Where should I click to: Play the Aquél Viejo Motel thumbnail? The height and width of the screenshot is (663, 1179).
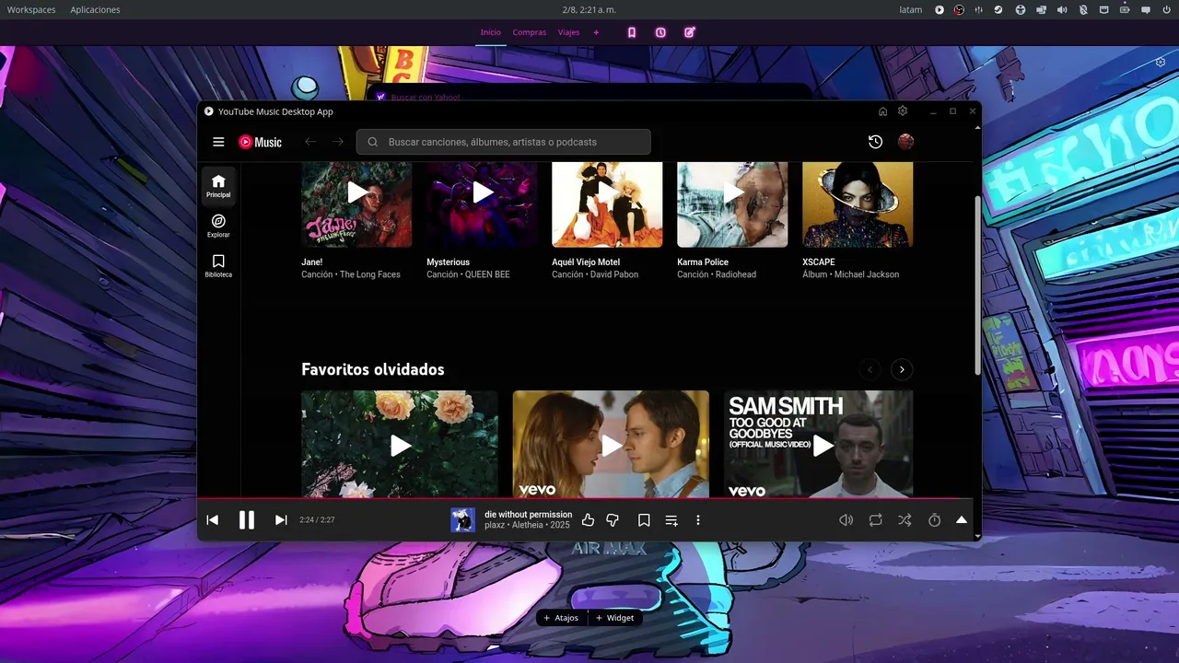[607, 192]
